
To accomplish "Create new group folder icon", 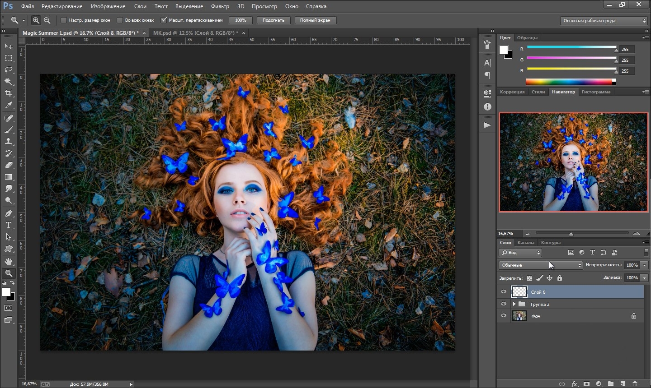I will point(611,384).
